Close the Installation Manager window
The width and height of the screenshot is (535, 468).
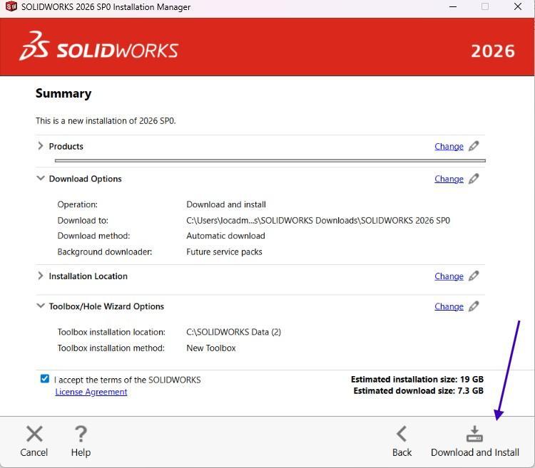[518, 6]
